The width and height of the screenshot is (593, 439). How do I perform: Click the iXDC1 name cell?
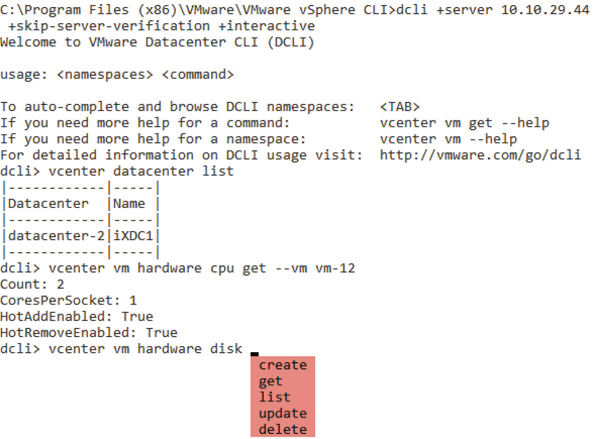click(x=134, y=236)
